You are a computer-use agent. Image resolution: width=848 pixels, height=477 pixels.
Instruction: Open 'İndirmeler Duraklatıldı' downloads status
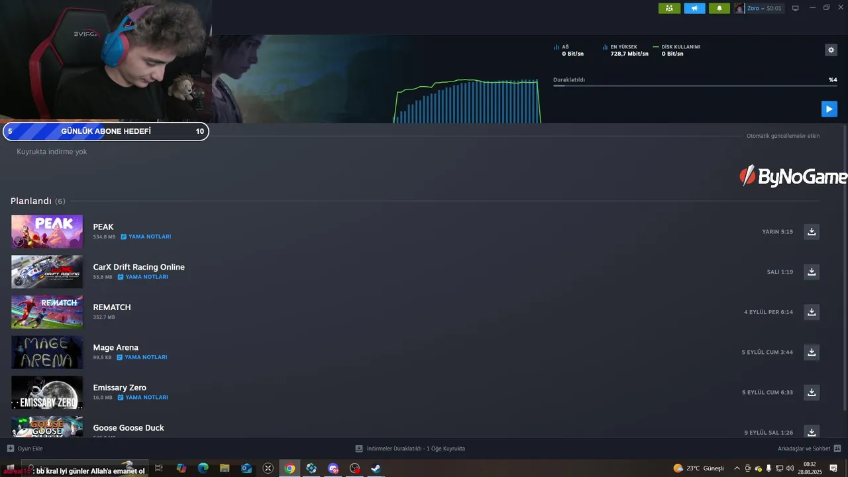tap(410, 449)
